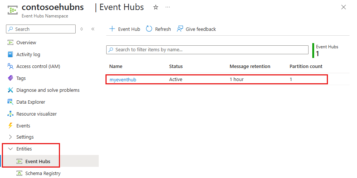Screen dimensions: 357x178
Task: Refresh the Event Hubs list
Action: (x=158, y=29)
